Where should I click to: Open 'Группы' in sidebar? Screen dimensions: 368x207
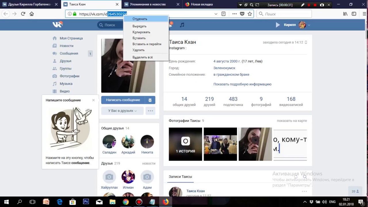click(x=65, y=68)
